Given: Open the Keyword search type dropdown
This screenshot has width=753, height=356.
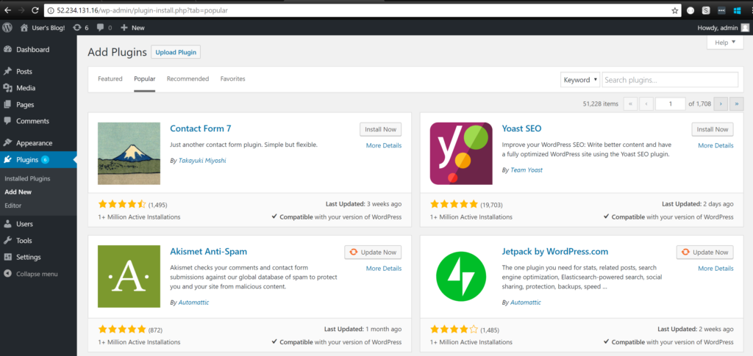Looking at the screenshot, I should [580, 80].
